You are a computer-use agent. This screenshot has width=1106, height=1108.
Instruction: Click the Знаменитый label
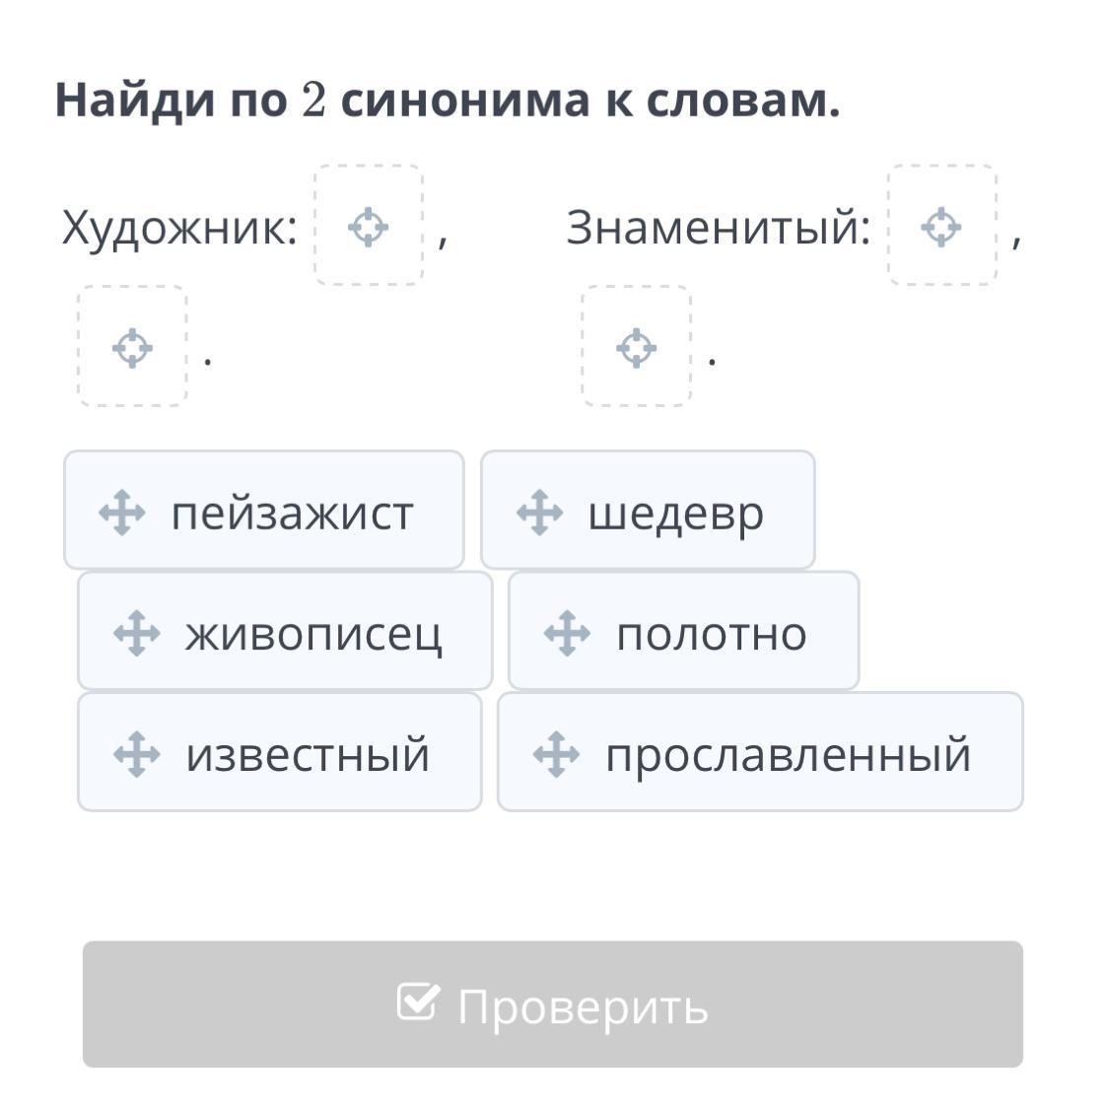718,228
